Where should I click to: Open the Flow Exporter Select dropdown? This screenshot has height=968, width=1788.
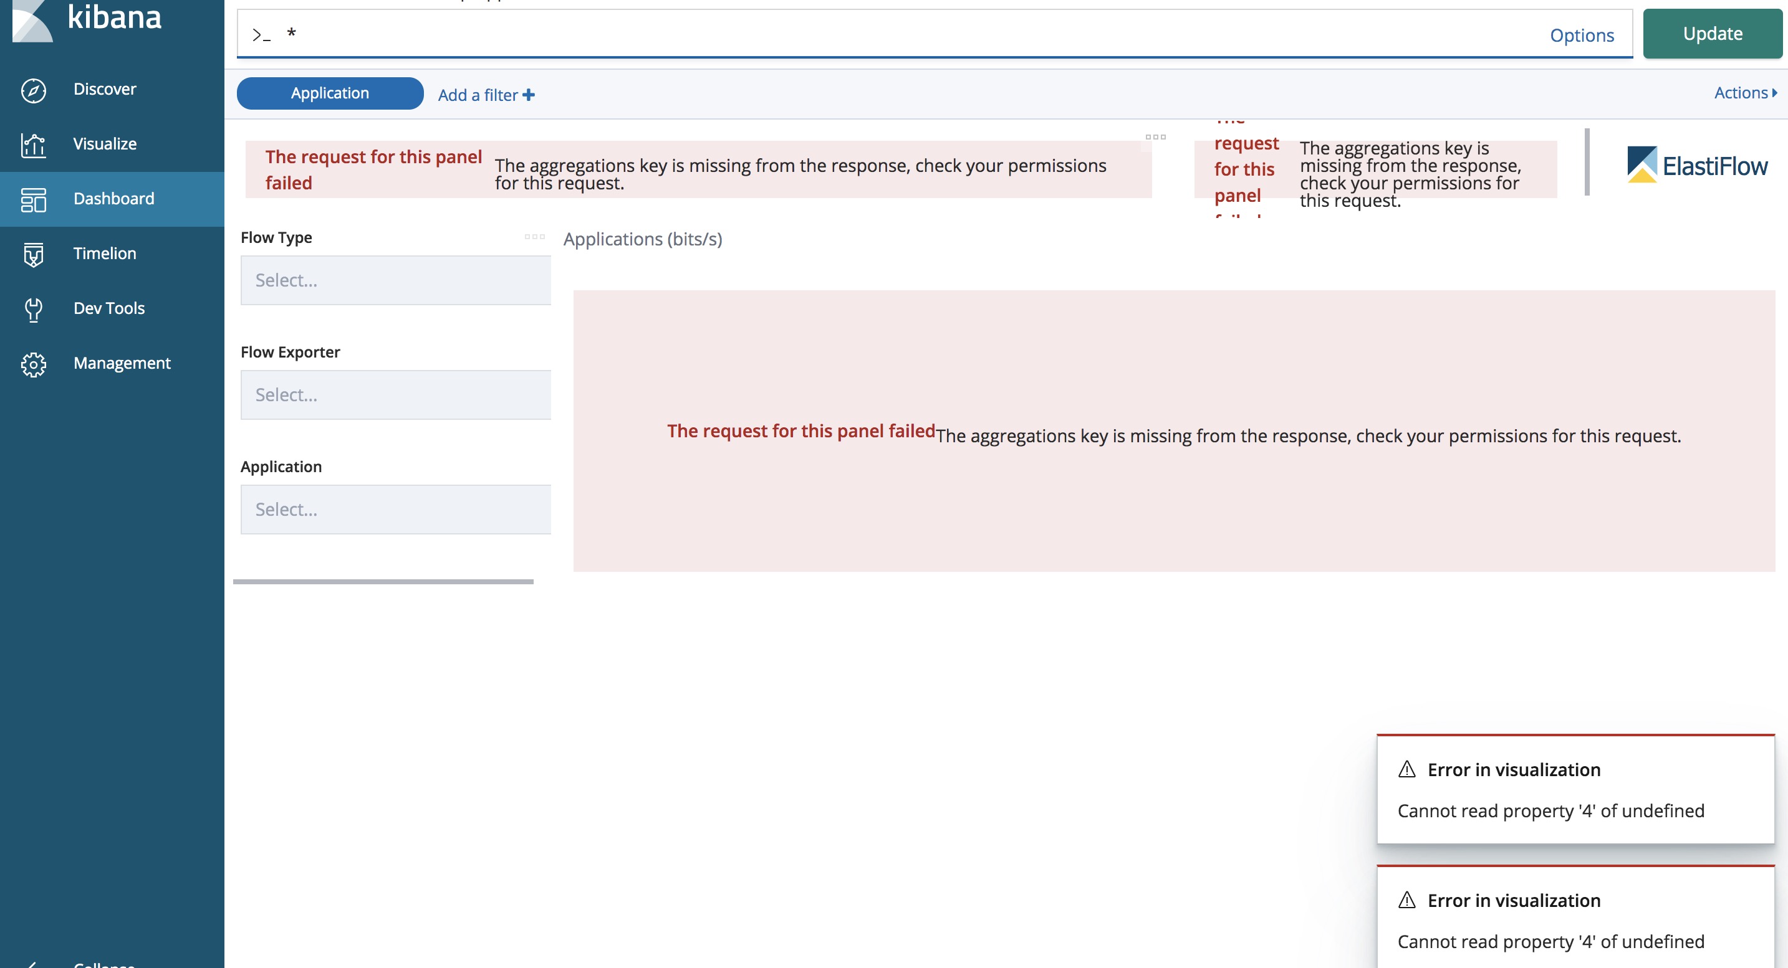395,394
